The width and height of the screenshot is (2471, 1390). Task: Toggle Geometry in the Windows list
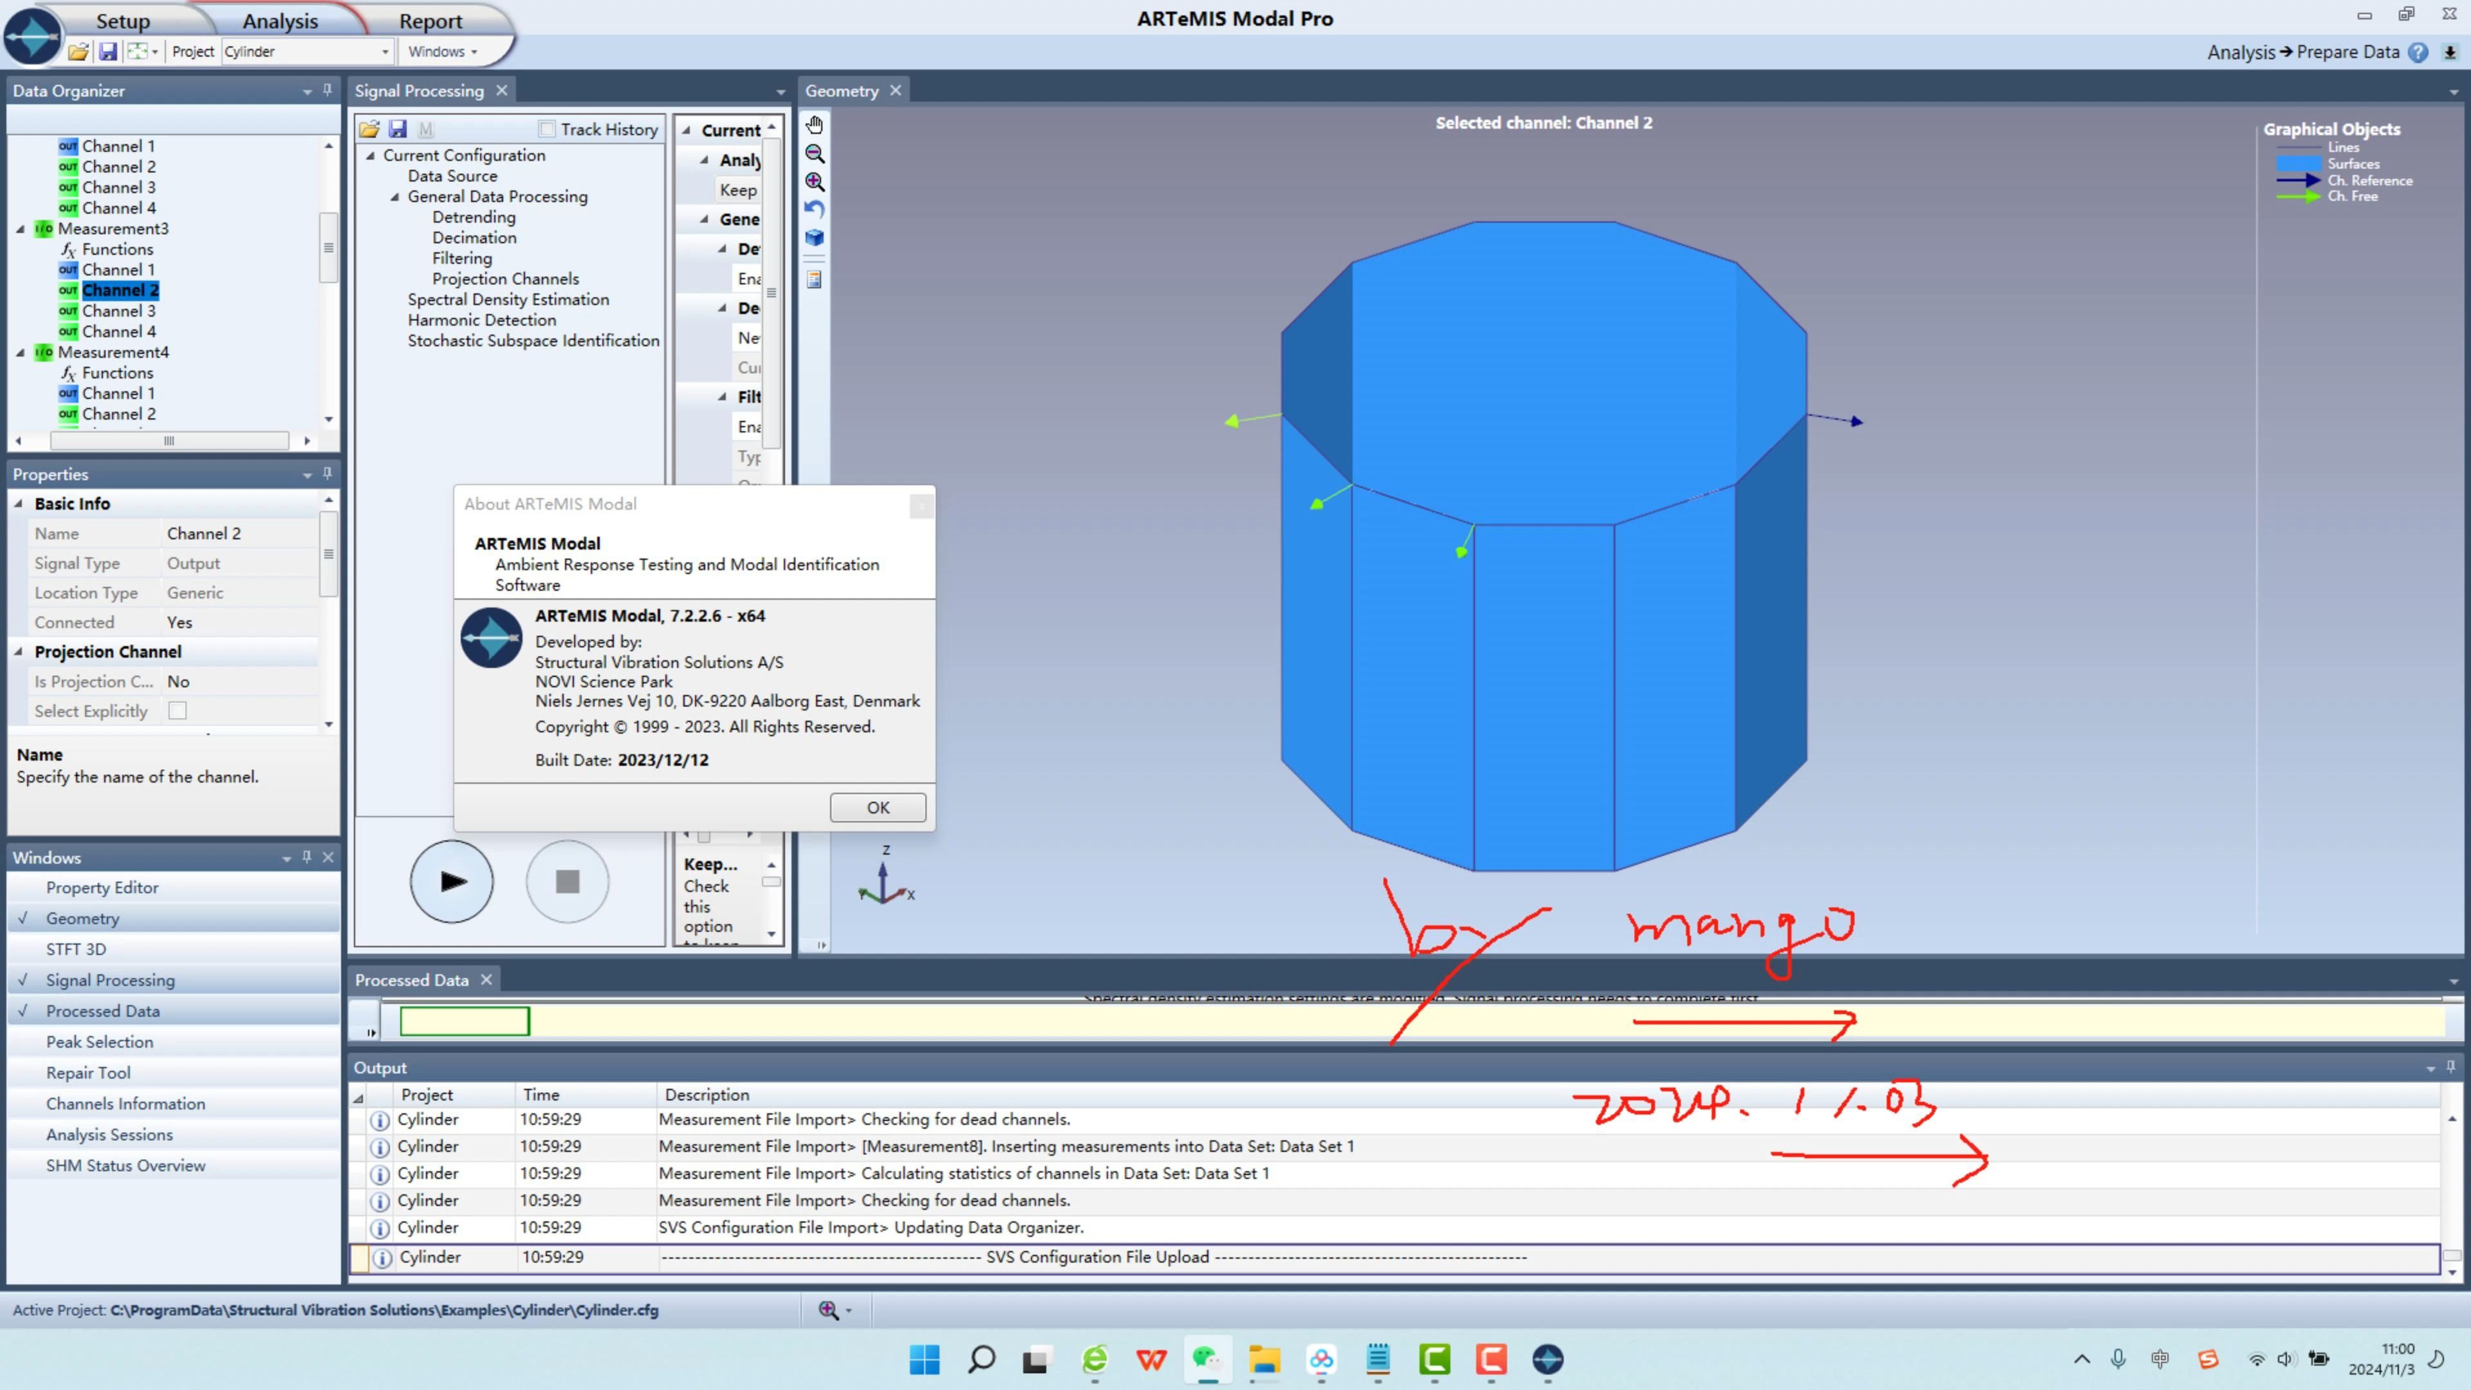pyautogui.click(x=174, y=918)
